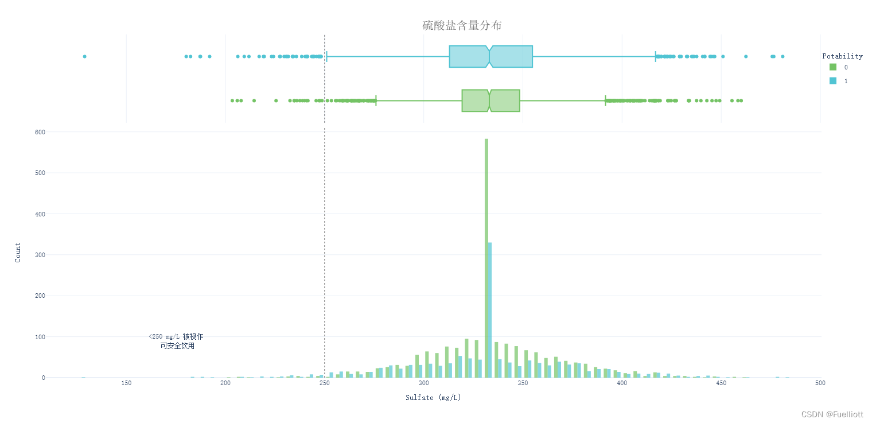Click x-axis tick label 350

coord(523,383)
